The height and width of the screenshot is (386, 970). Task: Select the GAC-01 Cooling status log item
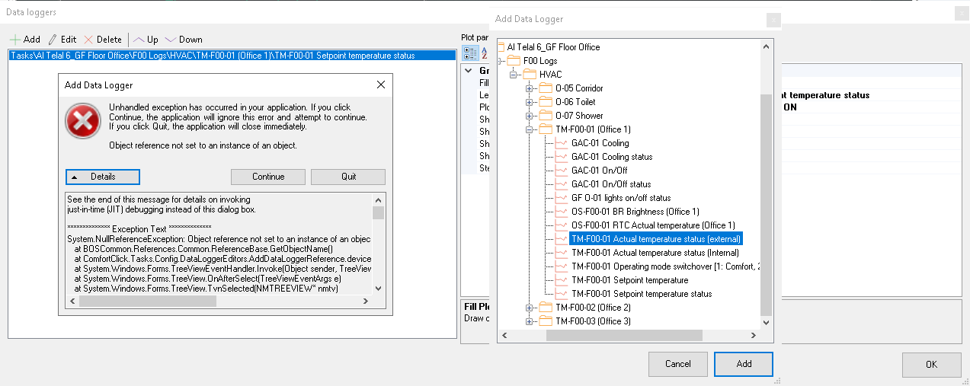pos(611,157)
